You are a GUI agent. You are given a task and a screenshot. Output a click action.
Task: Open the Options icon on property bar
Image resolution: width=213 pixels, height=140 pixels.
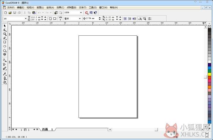(x=150, y=19)
